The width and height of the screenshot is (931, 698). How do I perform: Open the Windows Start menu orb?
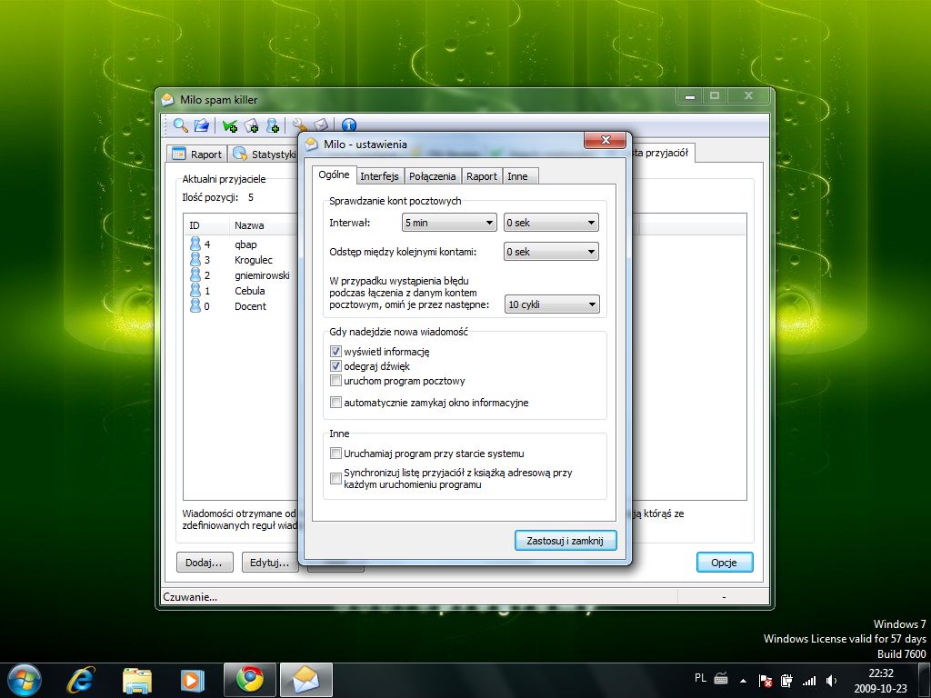25,680
